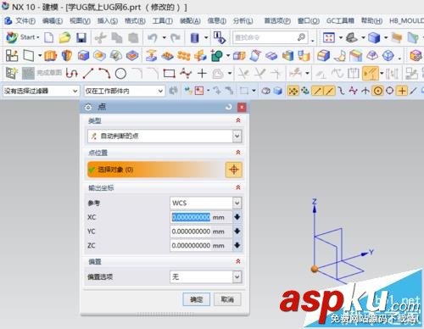Image resolution: width=424 pixels, height=329 pixels.
Task: Select the Profile curve sketch tool
Action: click(x=71, y=74)
